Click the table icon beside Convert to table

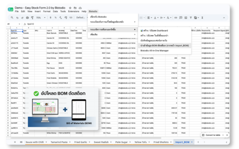click(203, 135)
